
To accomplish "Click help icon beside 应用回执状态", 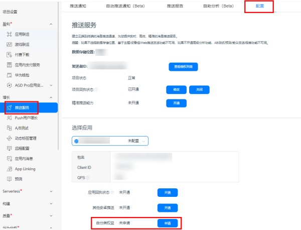I will coord(112,192).
